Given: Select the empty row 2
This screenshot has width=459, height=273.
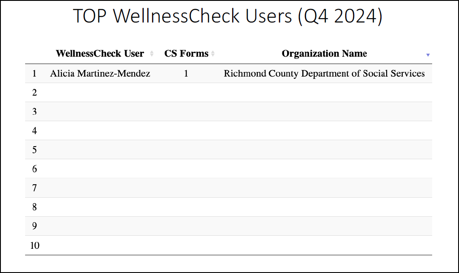Looking at the screenshot, I should coord(34,92).
